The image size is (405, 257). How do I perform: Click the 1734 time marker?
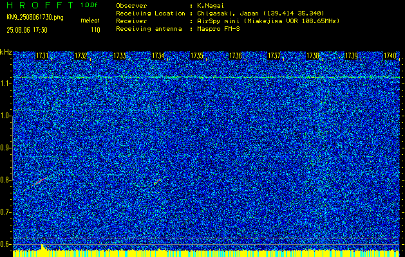point(158,56)
